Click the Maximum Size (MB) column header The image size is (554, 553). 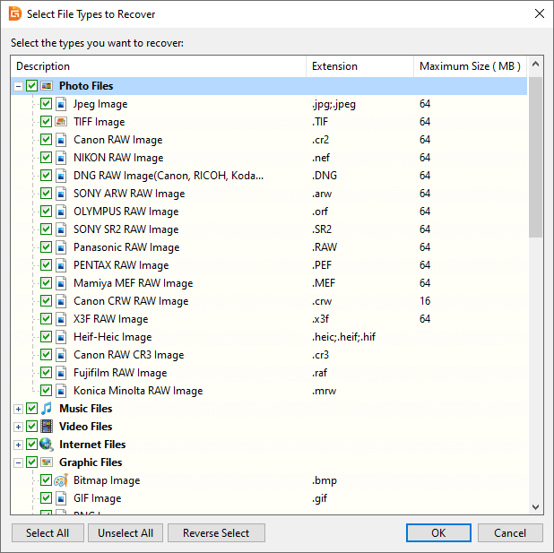point(469,66)
